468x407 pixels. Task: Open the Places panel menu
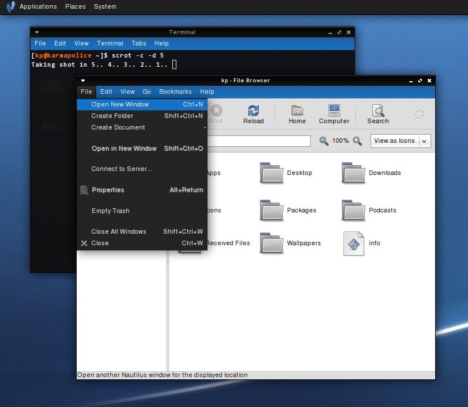[x=75, y=6]
